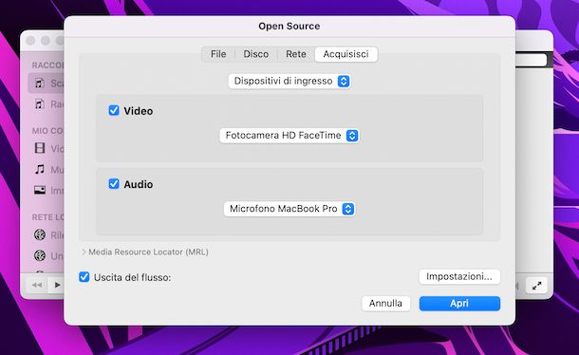Click the Annulla button

click(x=386, y=304)
